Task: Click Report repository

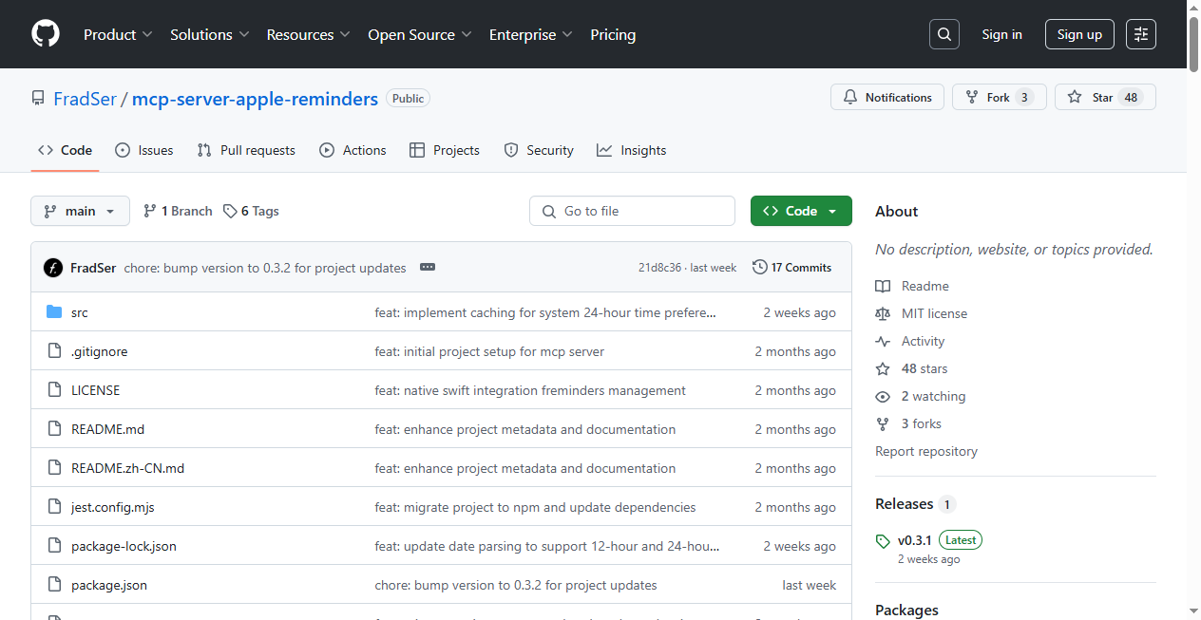Action: 926,451
